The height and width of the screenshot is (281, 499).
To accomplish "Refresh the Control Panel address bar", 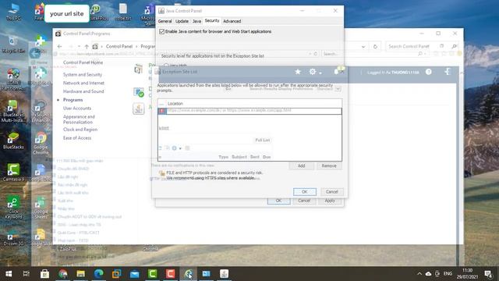I will pyautogui.click(x=375, y=47).
